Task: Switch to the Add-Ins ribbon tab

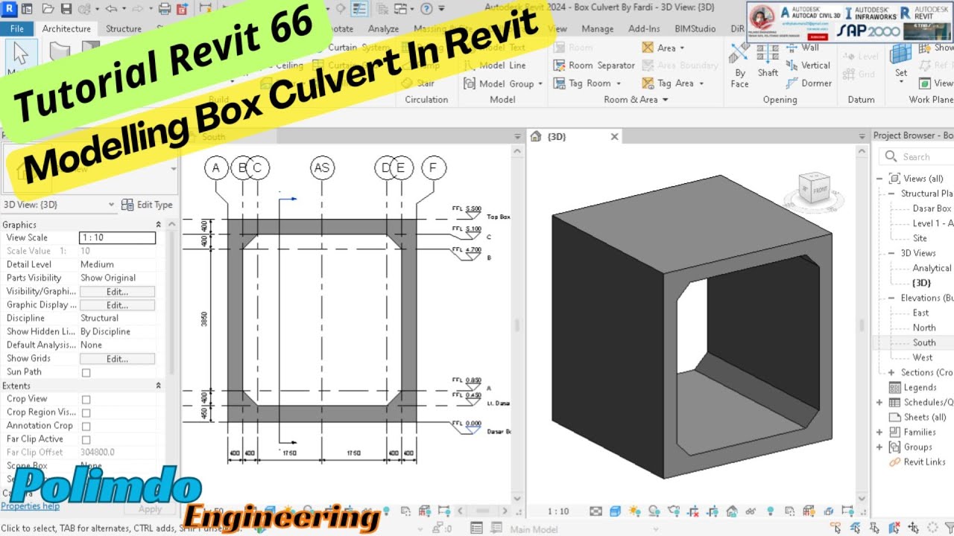Action: coord(644,28)
